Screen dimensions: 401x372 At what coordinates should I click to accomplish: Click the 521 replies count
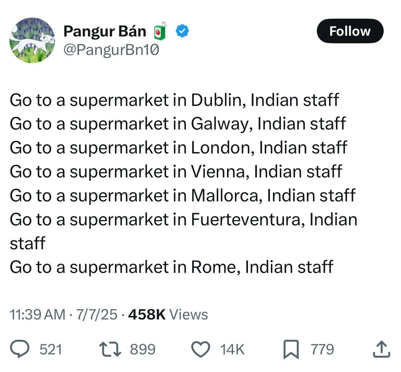coord(51,349)
